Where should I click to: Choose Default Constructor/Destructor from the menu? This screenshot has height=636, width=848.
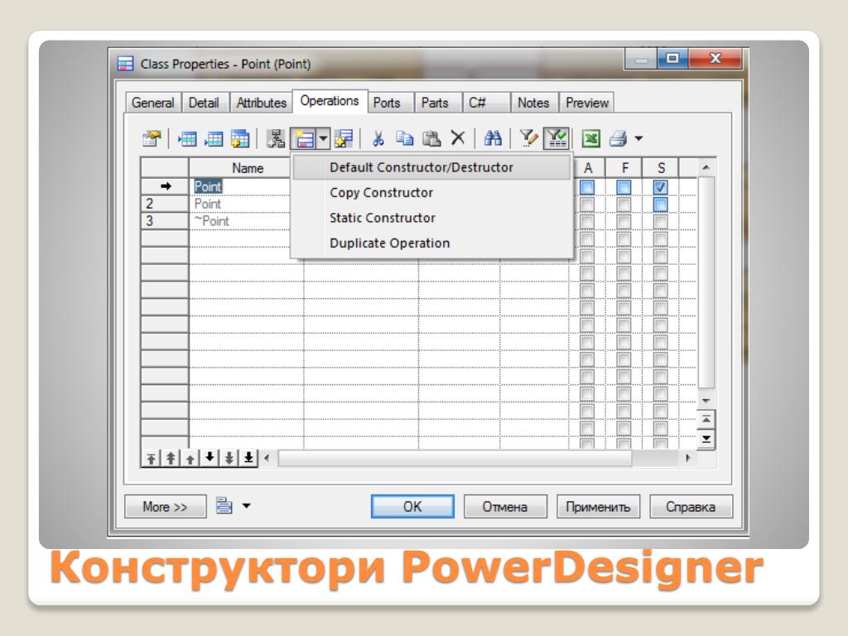(x=431, y=167)
